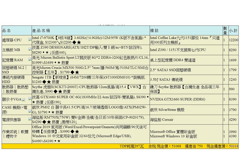Click the 美光 Micron Ballistix Sport LT product text
The width and height of the screenshot is (240, 152).
click(90, 60)
